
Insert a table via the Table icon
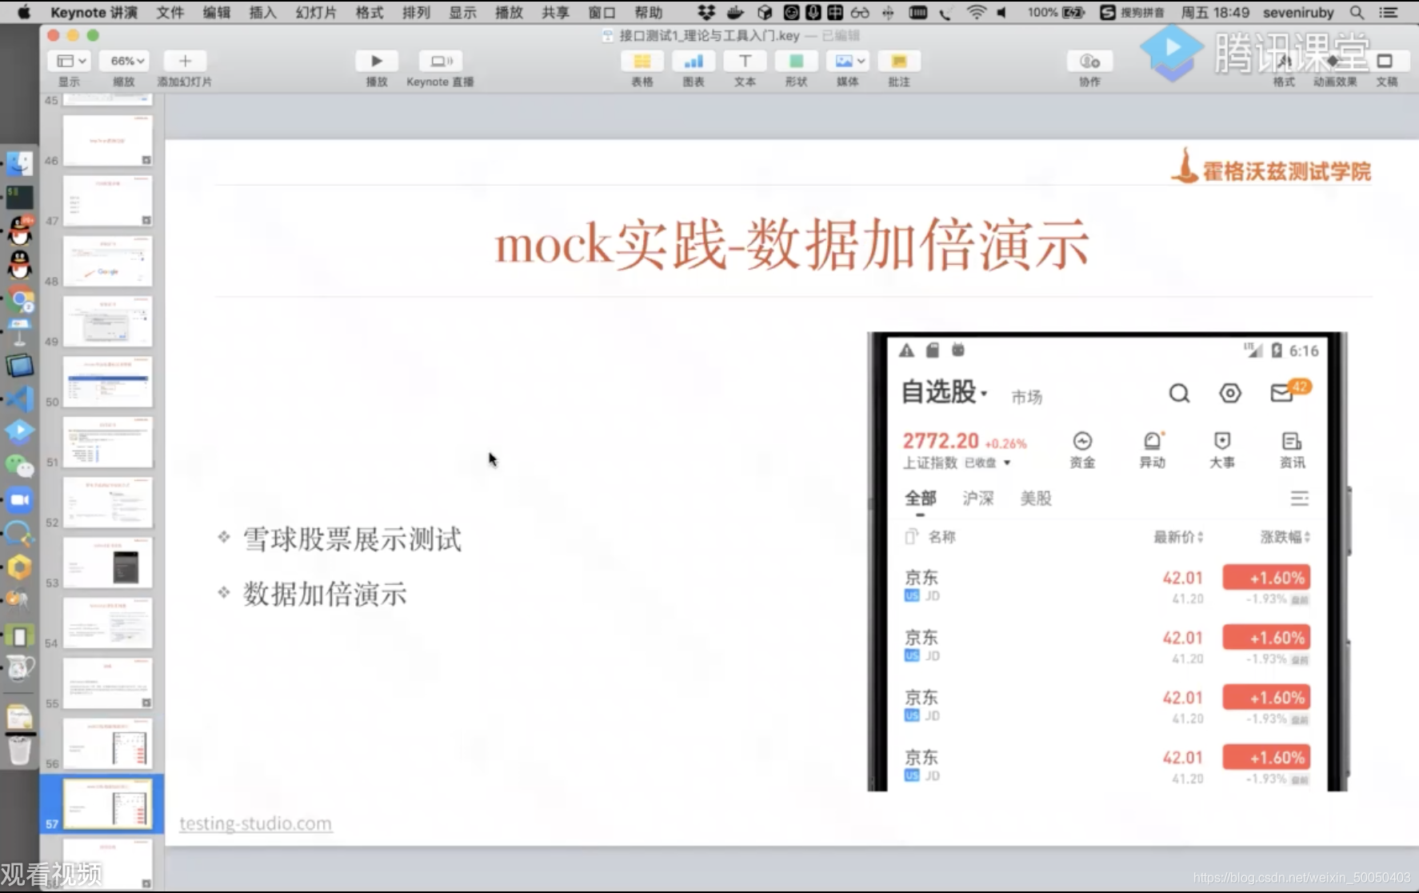(x=642, y=61)
